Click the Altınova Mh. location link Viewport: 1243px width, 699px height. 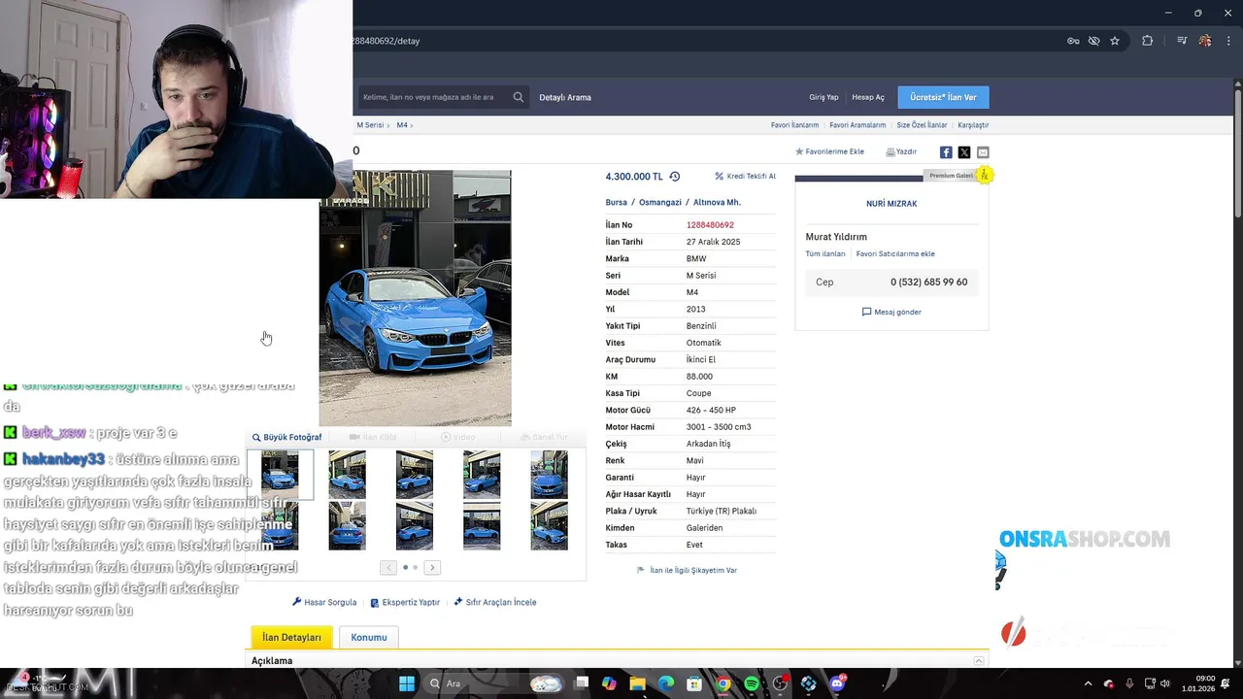pos(717,203)
